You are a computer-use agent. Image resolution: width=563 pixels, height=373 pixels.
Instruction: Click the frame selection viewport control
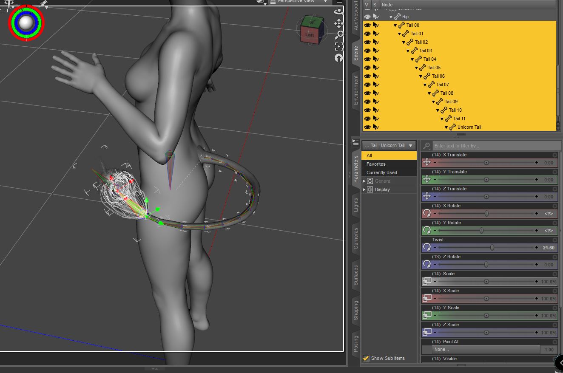pyautogui.click(x=339, y=46)
